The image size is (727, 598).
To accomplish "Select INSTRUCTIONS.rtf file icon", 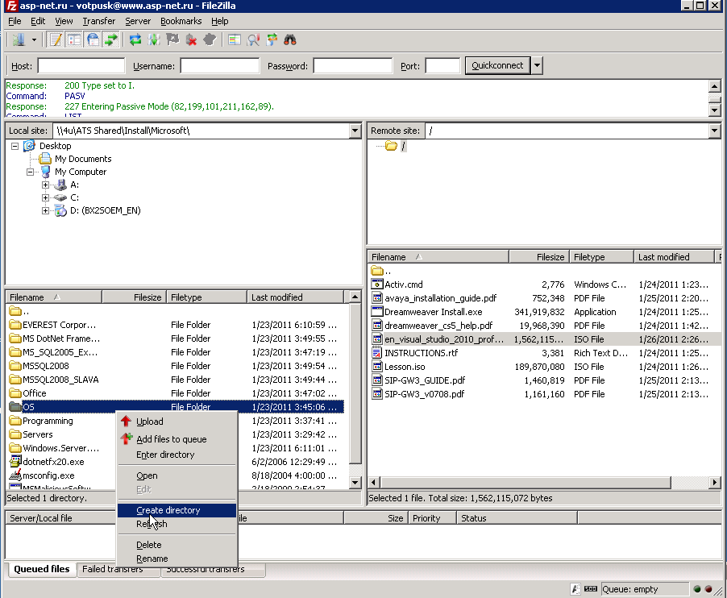I will tap(377, 353).
